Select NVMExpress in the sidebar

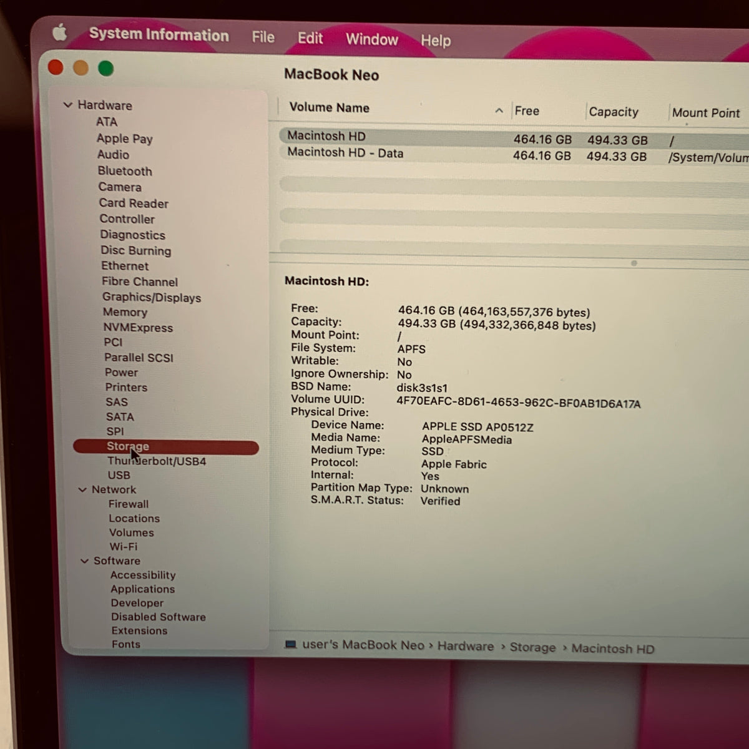[x=138, y=328]
